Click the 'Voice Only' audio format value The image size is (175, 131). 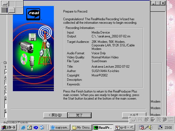(x=98, y=53)
